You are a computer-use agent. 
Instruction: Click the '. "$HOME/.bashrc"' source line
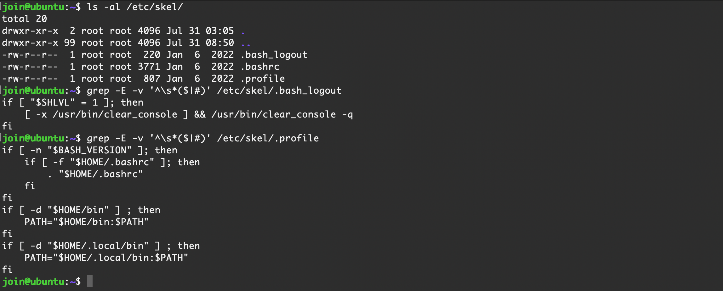point(96,174)
